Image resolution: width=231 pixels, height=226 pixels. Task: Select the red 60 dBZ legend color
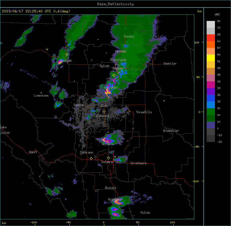(x=211, y=38)
